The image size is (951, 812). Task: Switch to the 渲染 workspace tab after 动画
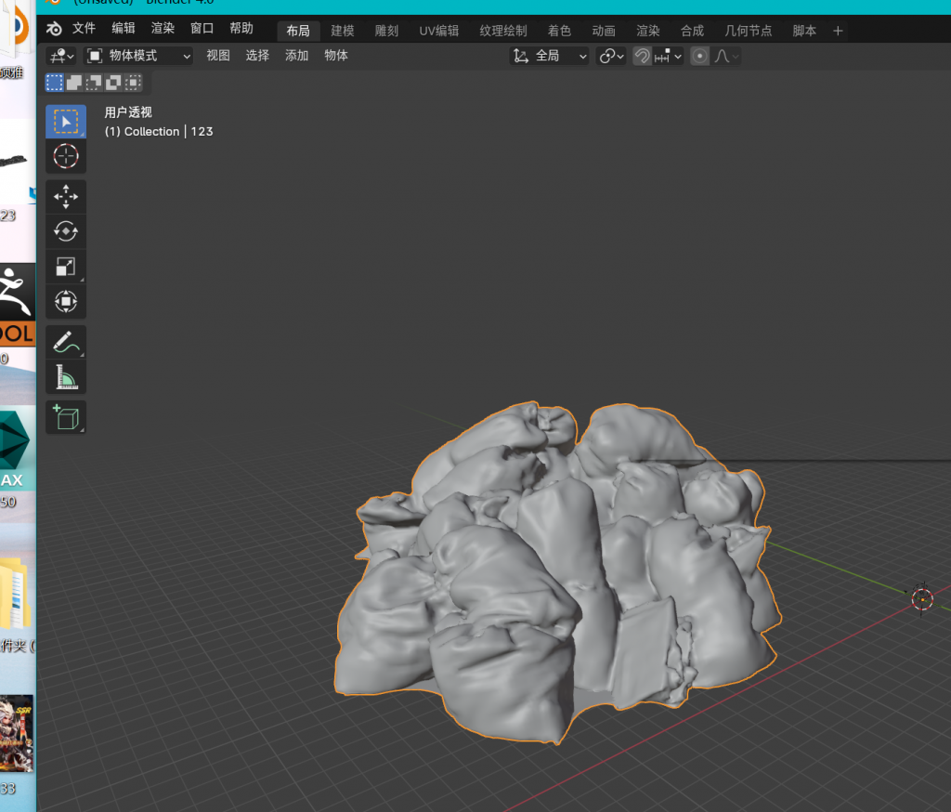pyautogui.click(x=648, y=31)
